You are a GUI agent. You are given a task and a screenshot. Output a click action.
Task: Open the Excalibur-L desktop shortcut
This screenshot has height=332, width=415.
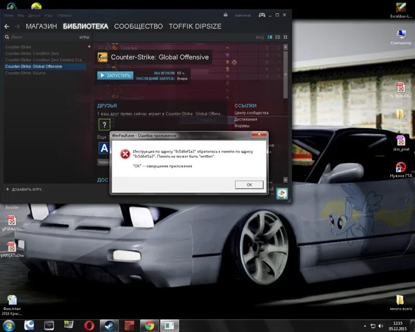401,10
